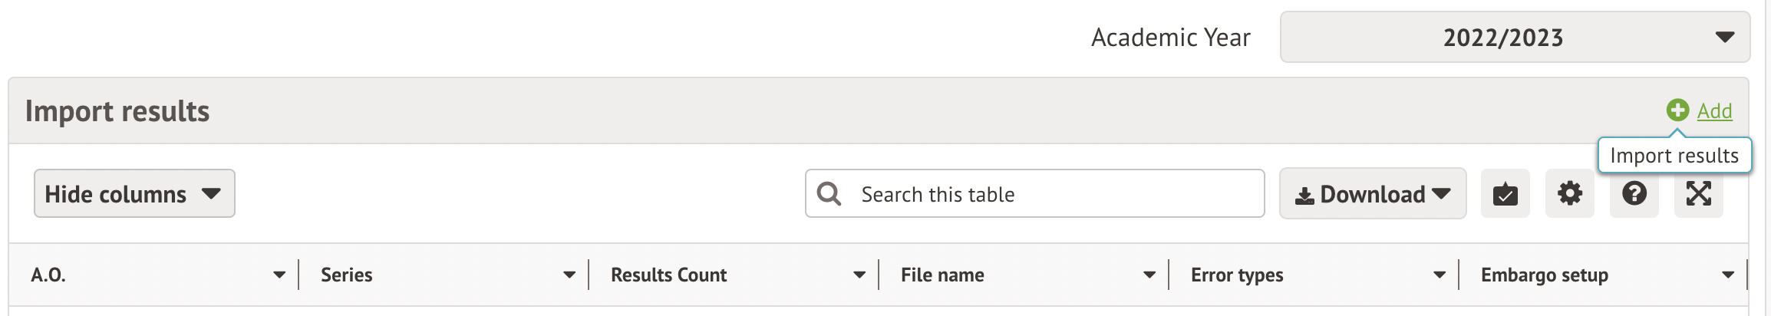
Task: Open Results Count column menu arrow
Action: pos(859,275)
